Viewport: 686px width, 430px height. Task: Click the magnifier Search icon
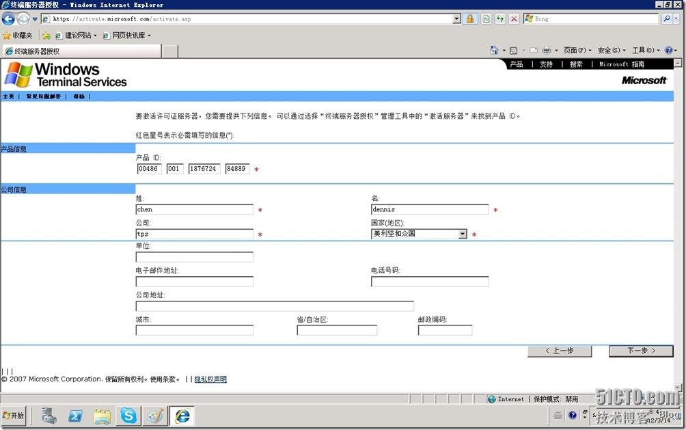click(x=666, y=19)
